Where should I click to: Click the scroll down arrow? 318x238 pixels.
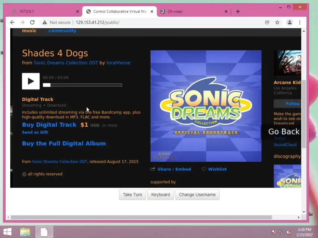[x=304, y=212]
